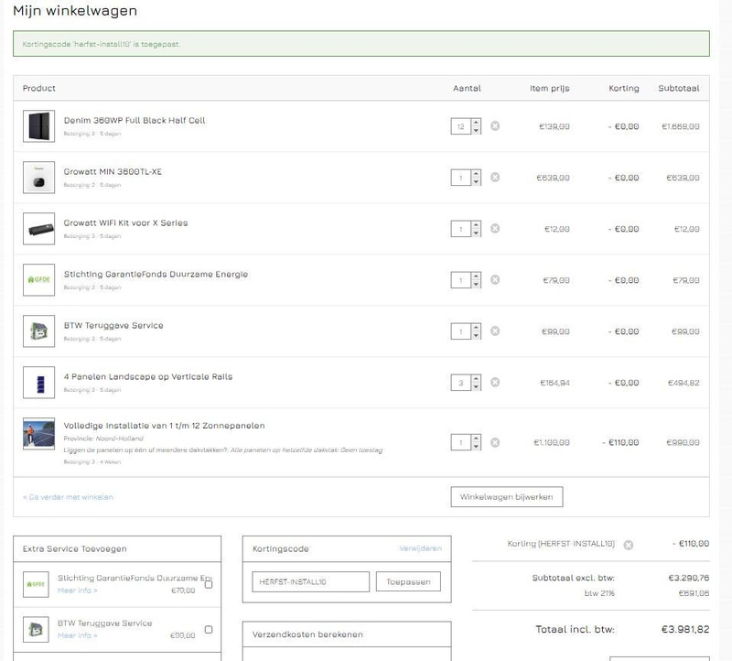Increase quantity of Growatt MIN 3600TL-XE
Image resolution: width=732 pixels, height=661 pixels.
(x=476, y=174)
